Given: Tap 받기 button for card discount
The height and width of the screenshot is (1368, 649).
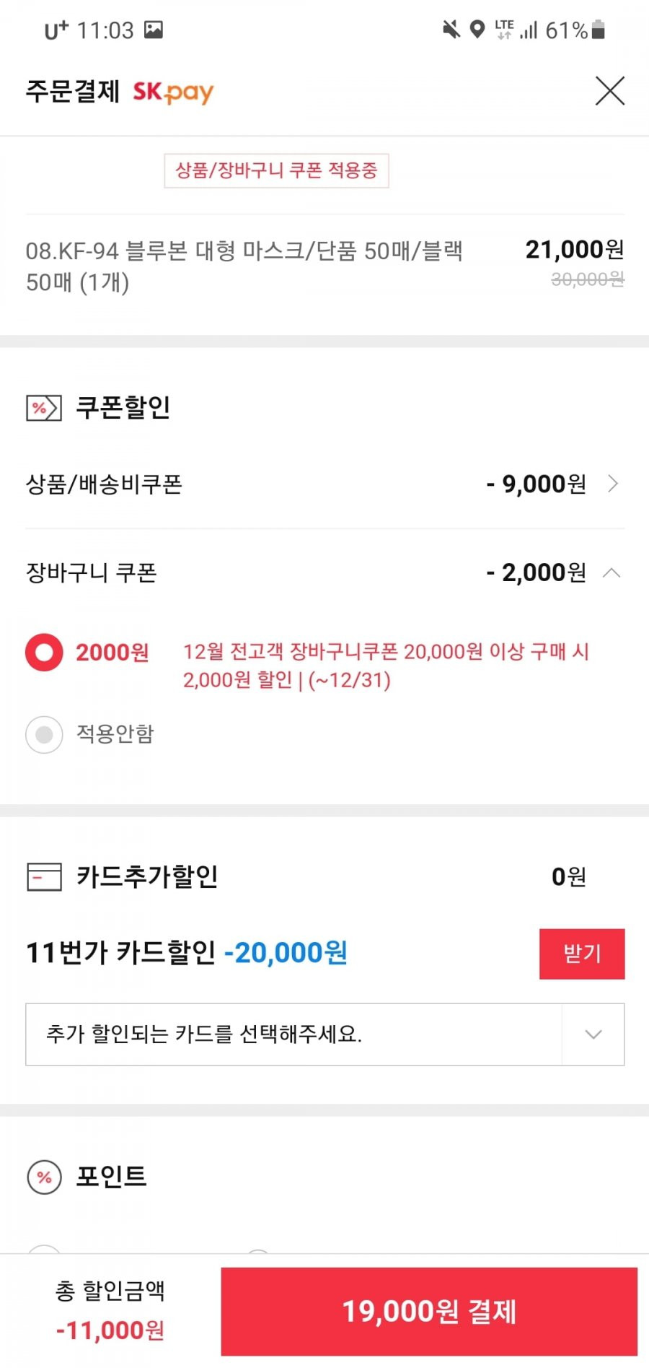Looking at the screenshot, I should pyautogui.click(x=582, y=954).
